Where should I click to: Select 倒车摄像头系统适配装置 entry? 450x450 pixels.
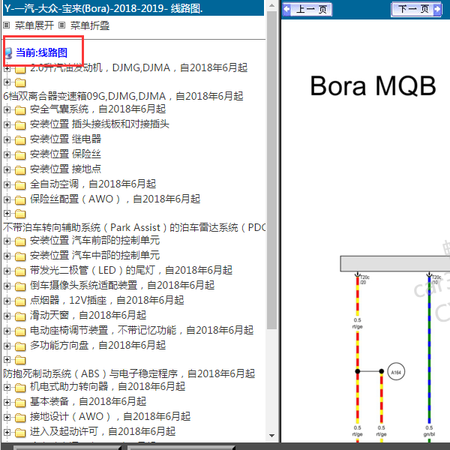click(x=122, y=285)
